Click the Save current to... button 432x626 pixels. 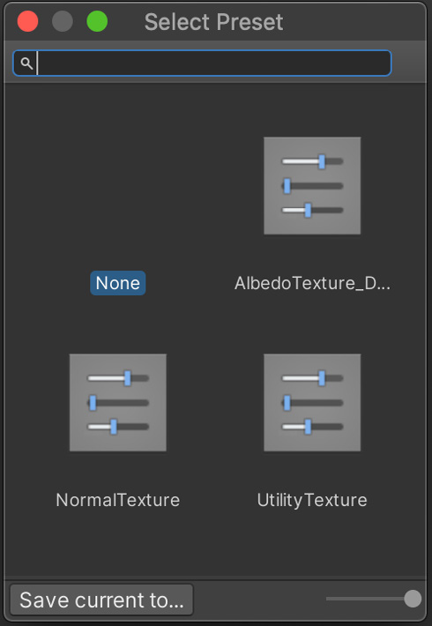point(101,600)
